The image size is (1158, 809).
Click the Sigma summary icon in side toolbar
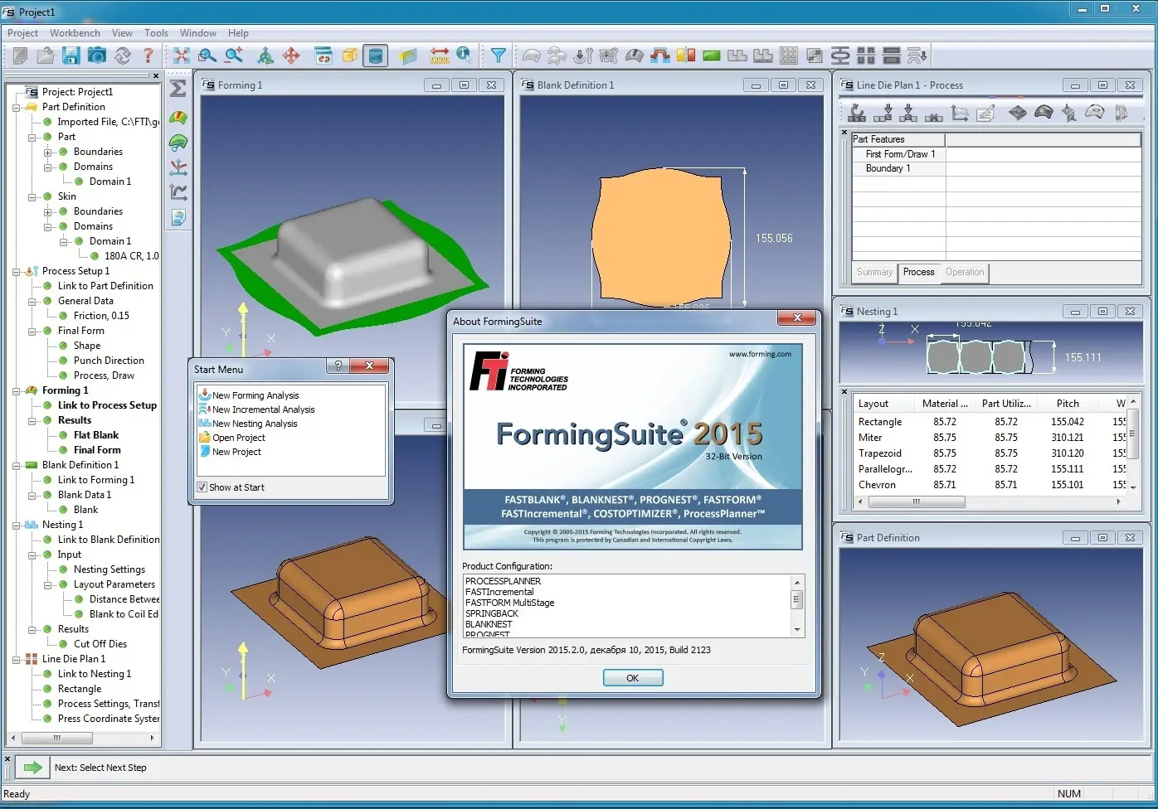coord(178,88)
